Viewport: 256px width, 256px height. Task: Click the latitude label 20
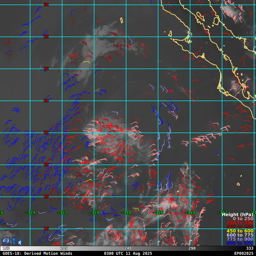pos(46,164)
